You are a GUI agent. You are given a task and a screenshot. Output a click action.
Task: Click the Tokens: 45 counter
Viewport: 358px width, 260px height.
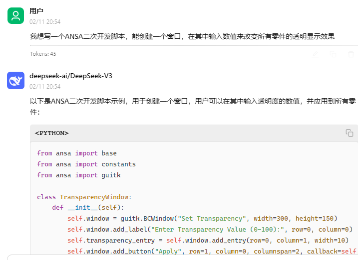43,54
